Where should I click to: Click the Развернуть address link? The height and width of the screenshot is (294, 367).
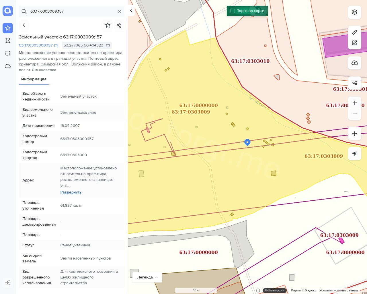click(71, 192)
